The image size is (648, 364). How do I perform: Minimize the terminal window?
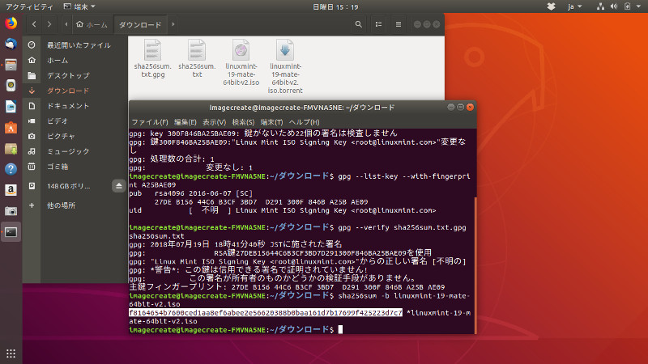coord(451,108)
